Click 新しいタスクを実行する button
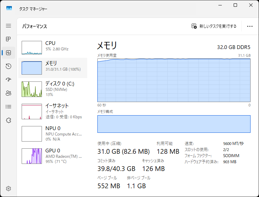Image resolution: width=259 pixels, height=197 pixels. 214,26
